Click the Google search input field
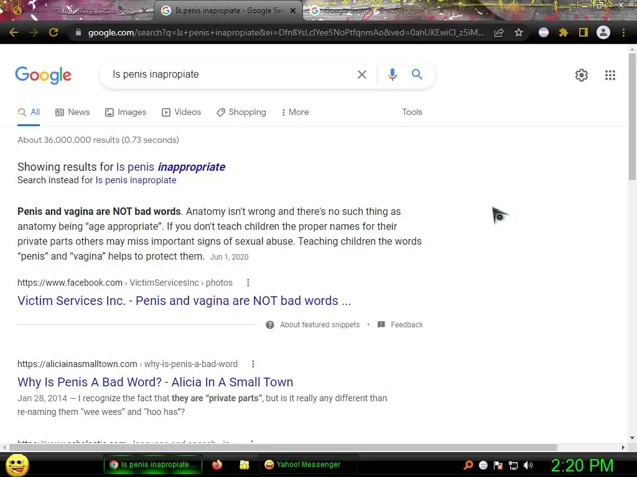 231,75
